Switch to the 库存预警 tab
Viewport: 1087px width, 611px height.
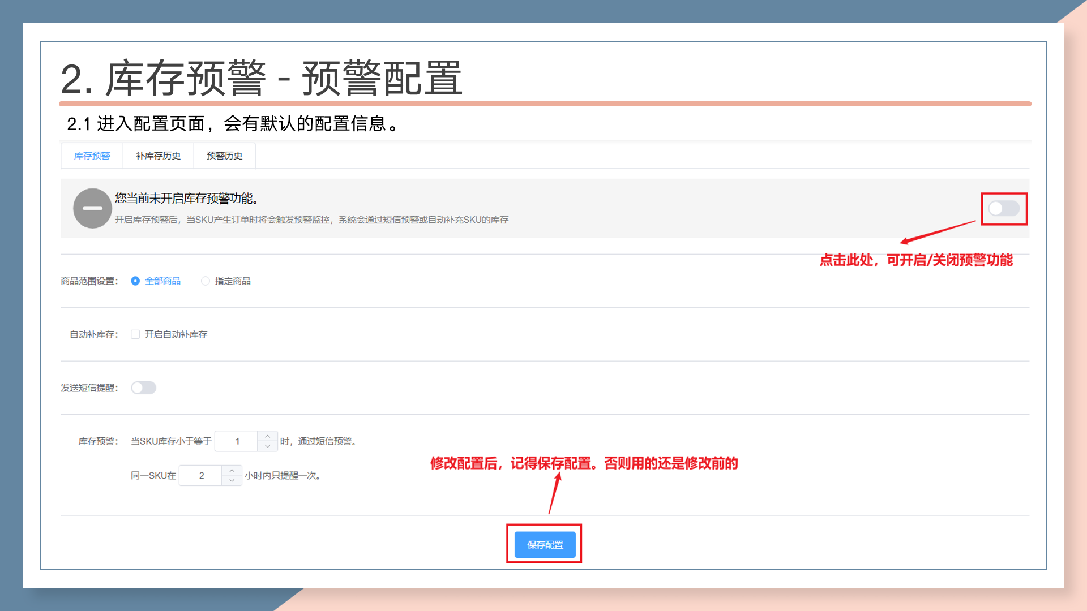pyautogui.click(x=92, y=156)
